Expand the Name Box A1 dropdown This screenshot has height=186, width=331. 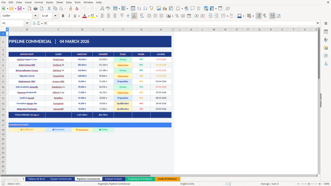click(x=27, y=23)
